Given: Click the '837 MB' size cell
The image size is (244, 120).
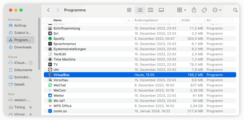Looking at the screenshot, I should click(197, 85).
